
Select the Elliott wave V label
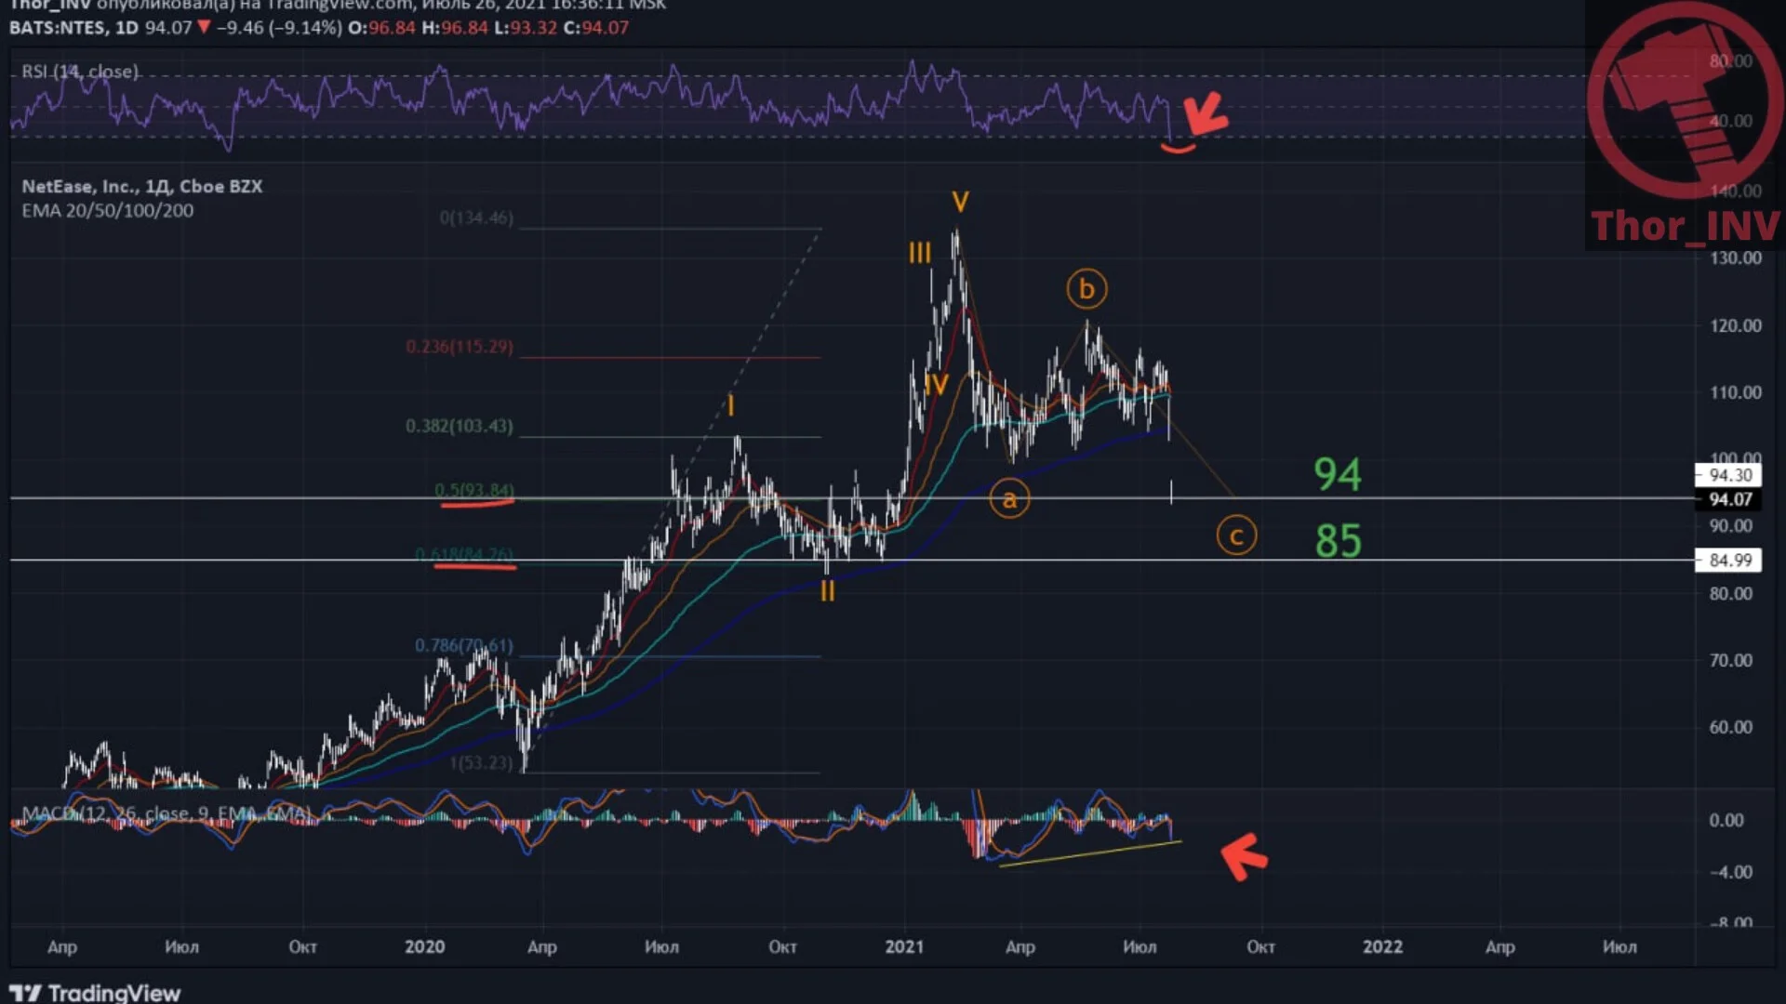(961, 202)
